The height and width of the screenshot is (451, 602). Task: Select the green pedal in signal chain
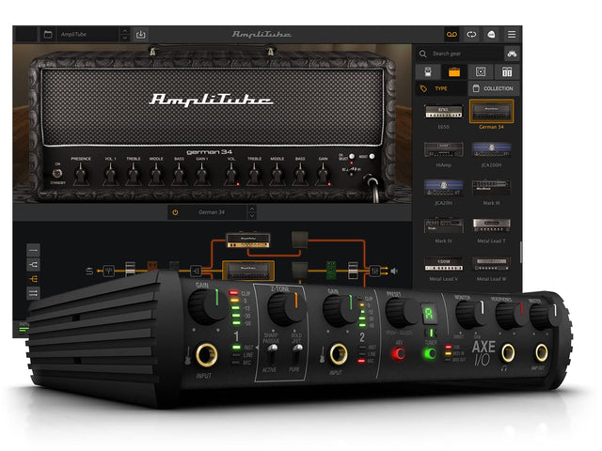click(x=331, y=270)
